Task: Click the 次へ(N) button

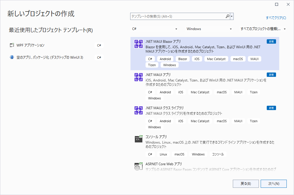Action: tap(274, 184)
